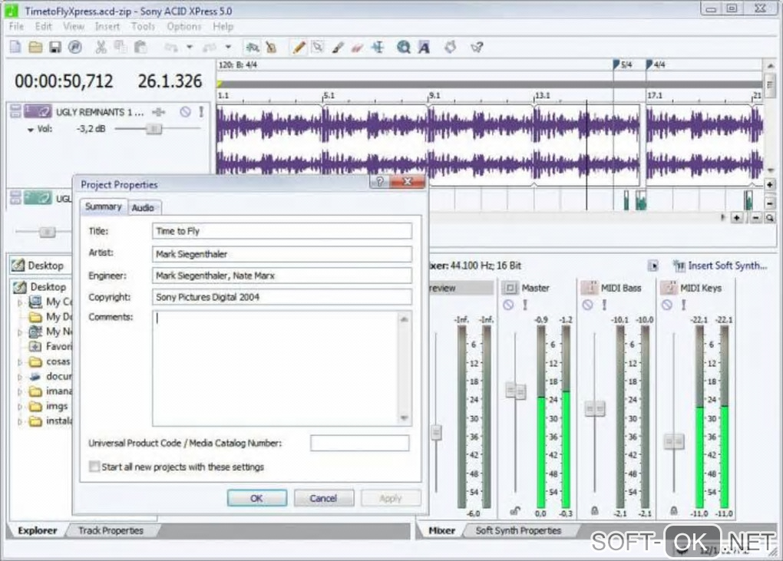Click Cancel in Project Properties
Screen dimensions: 783x561
point(324,498)
